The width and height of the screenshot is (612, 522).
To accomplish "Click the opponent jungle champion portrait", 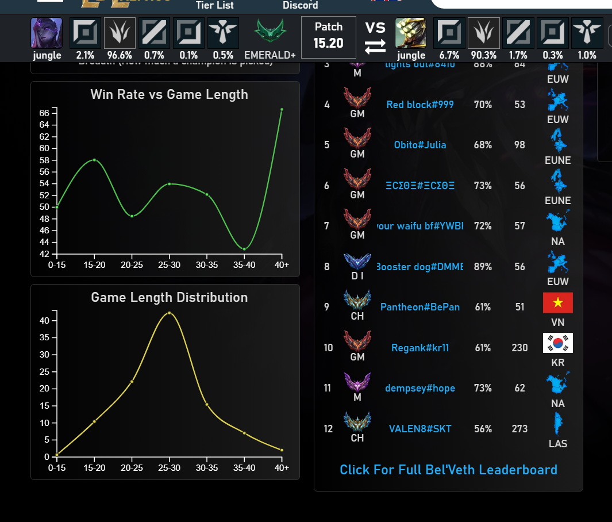I will tap(411, 33).
